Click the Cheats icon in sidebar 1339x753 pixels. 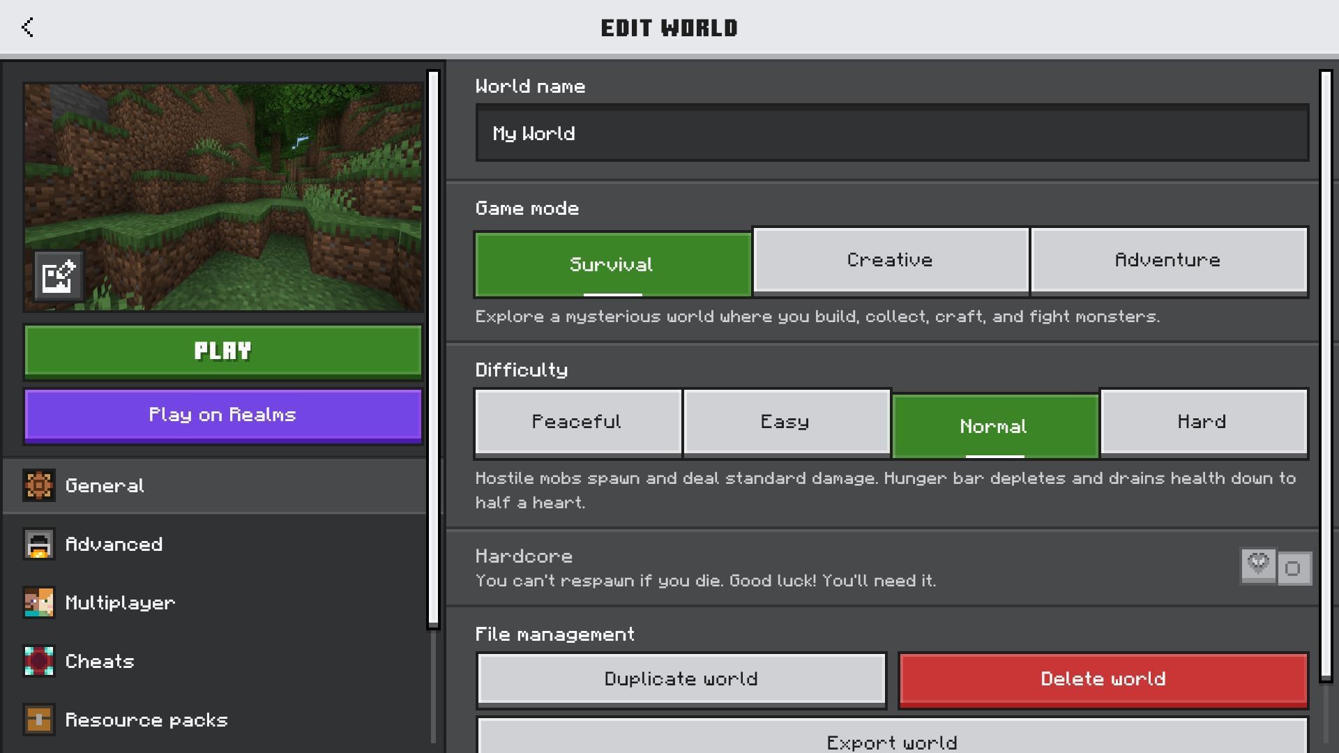pyautogui.click(x=39, y=661)
